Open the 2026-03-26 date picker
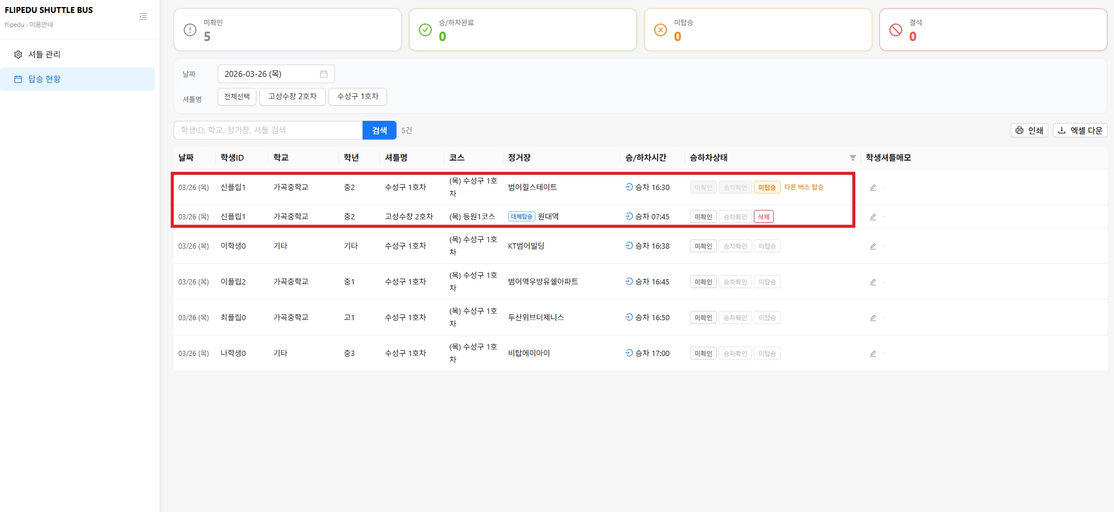This screenshot has height=512, width=1114. pos(276,74)
